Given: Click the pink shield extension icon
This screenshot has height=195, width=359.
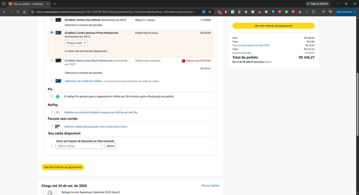Looking at the screenshot, I should pos(293,12).
